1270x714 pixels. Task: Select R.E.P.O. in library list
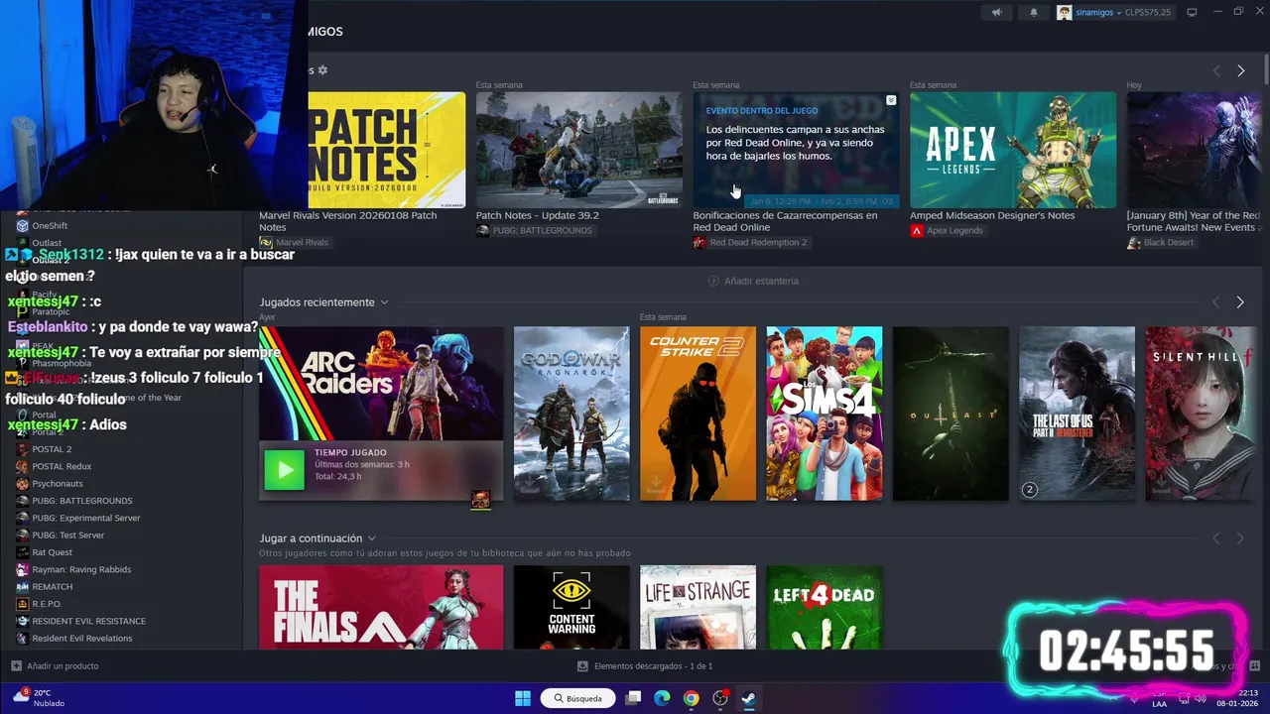[x=47, y=604]
